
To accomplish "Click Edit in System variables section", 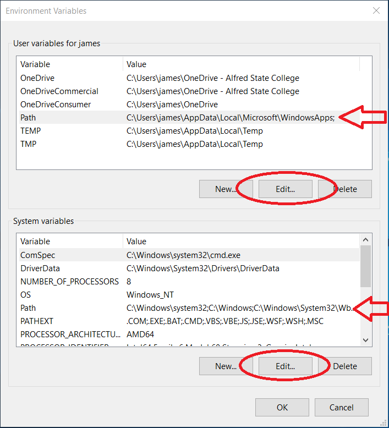I will 285,366.
